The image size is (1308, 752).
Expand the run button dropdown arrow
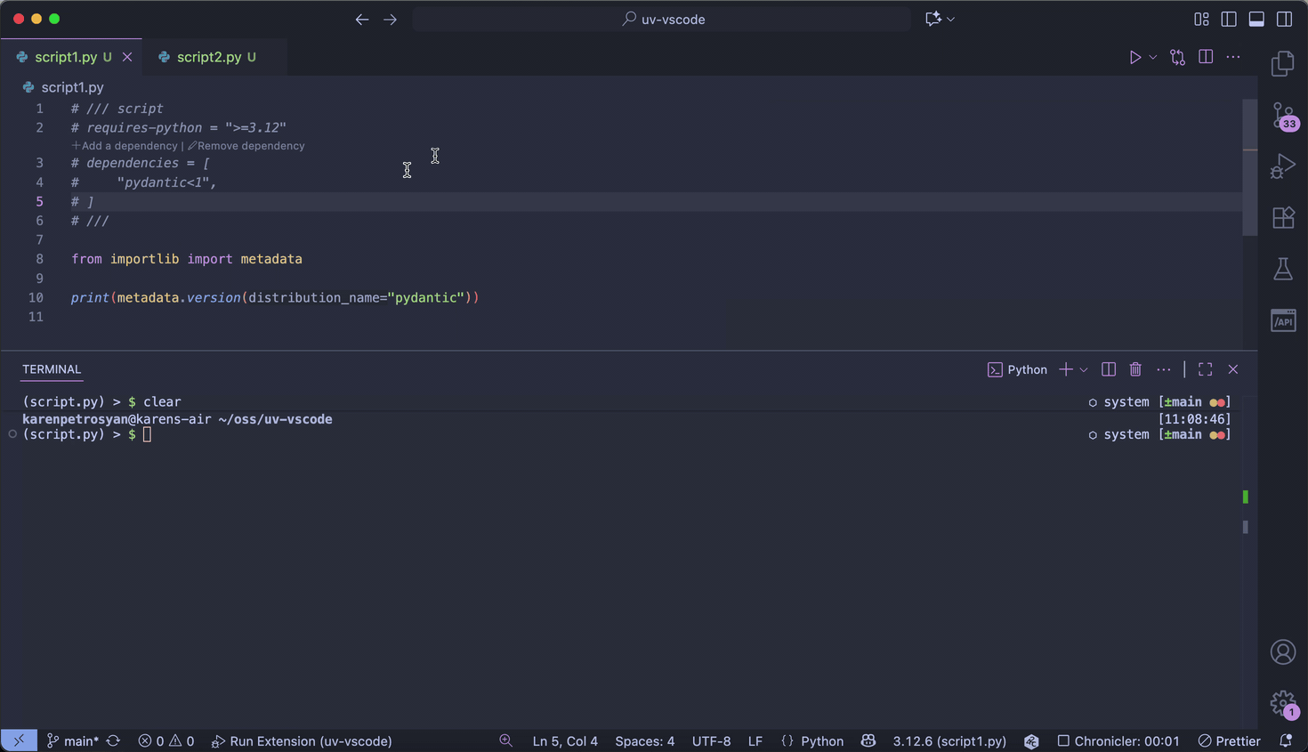click(1153, 57)
